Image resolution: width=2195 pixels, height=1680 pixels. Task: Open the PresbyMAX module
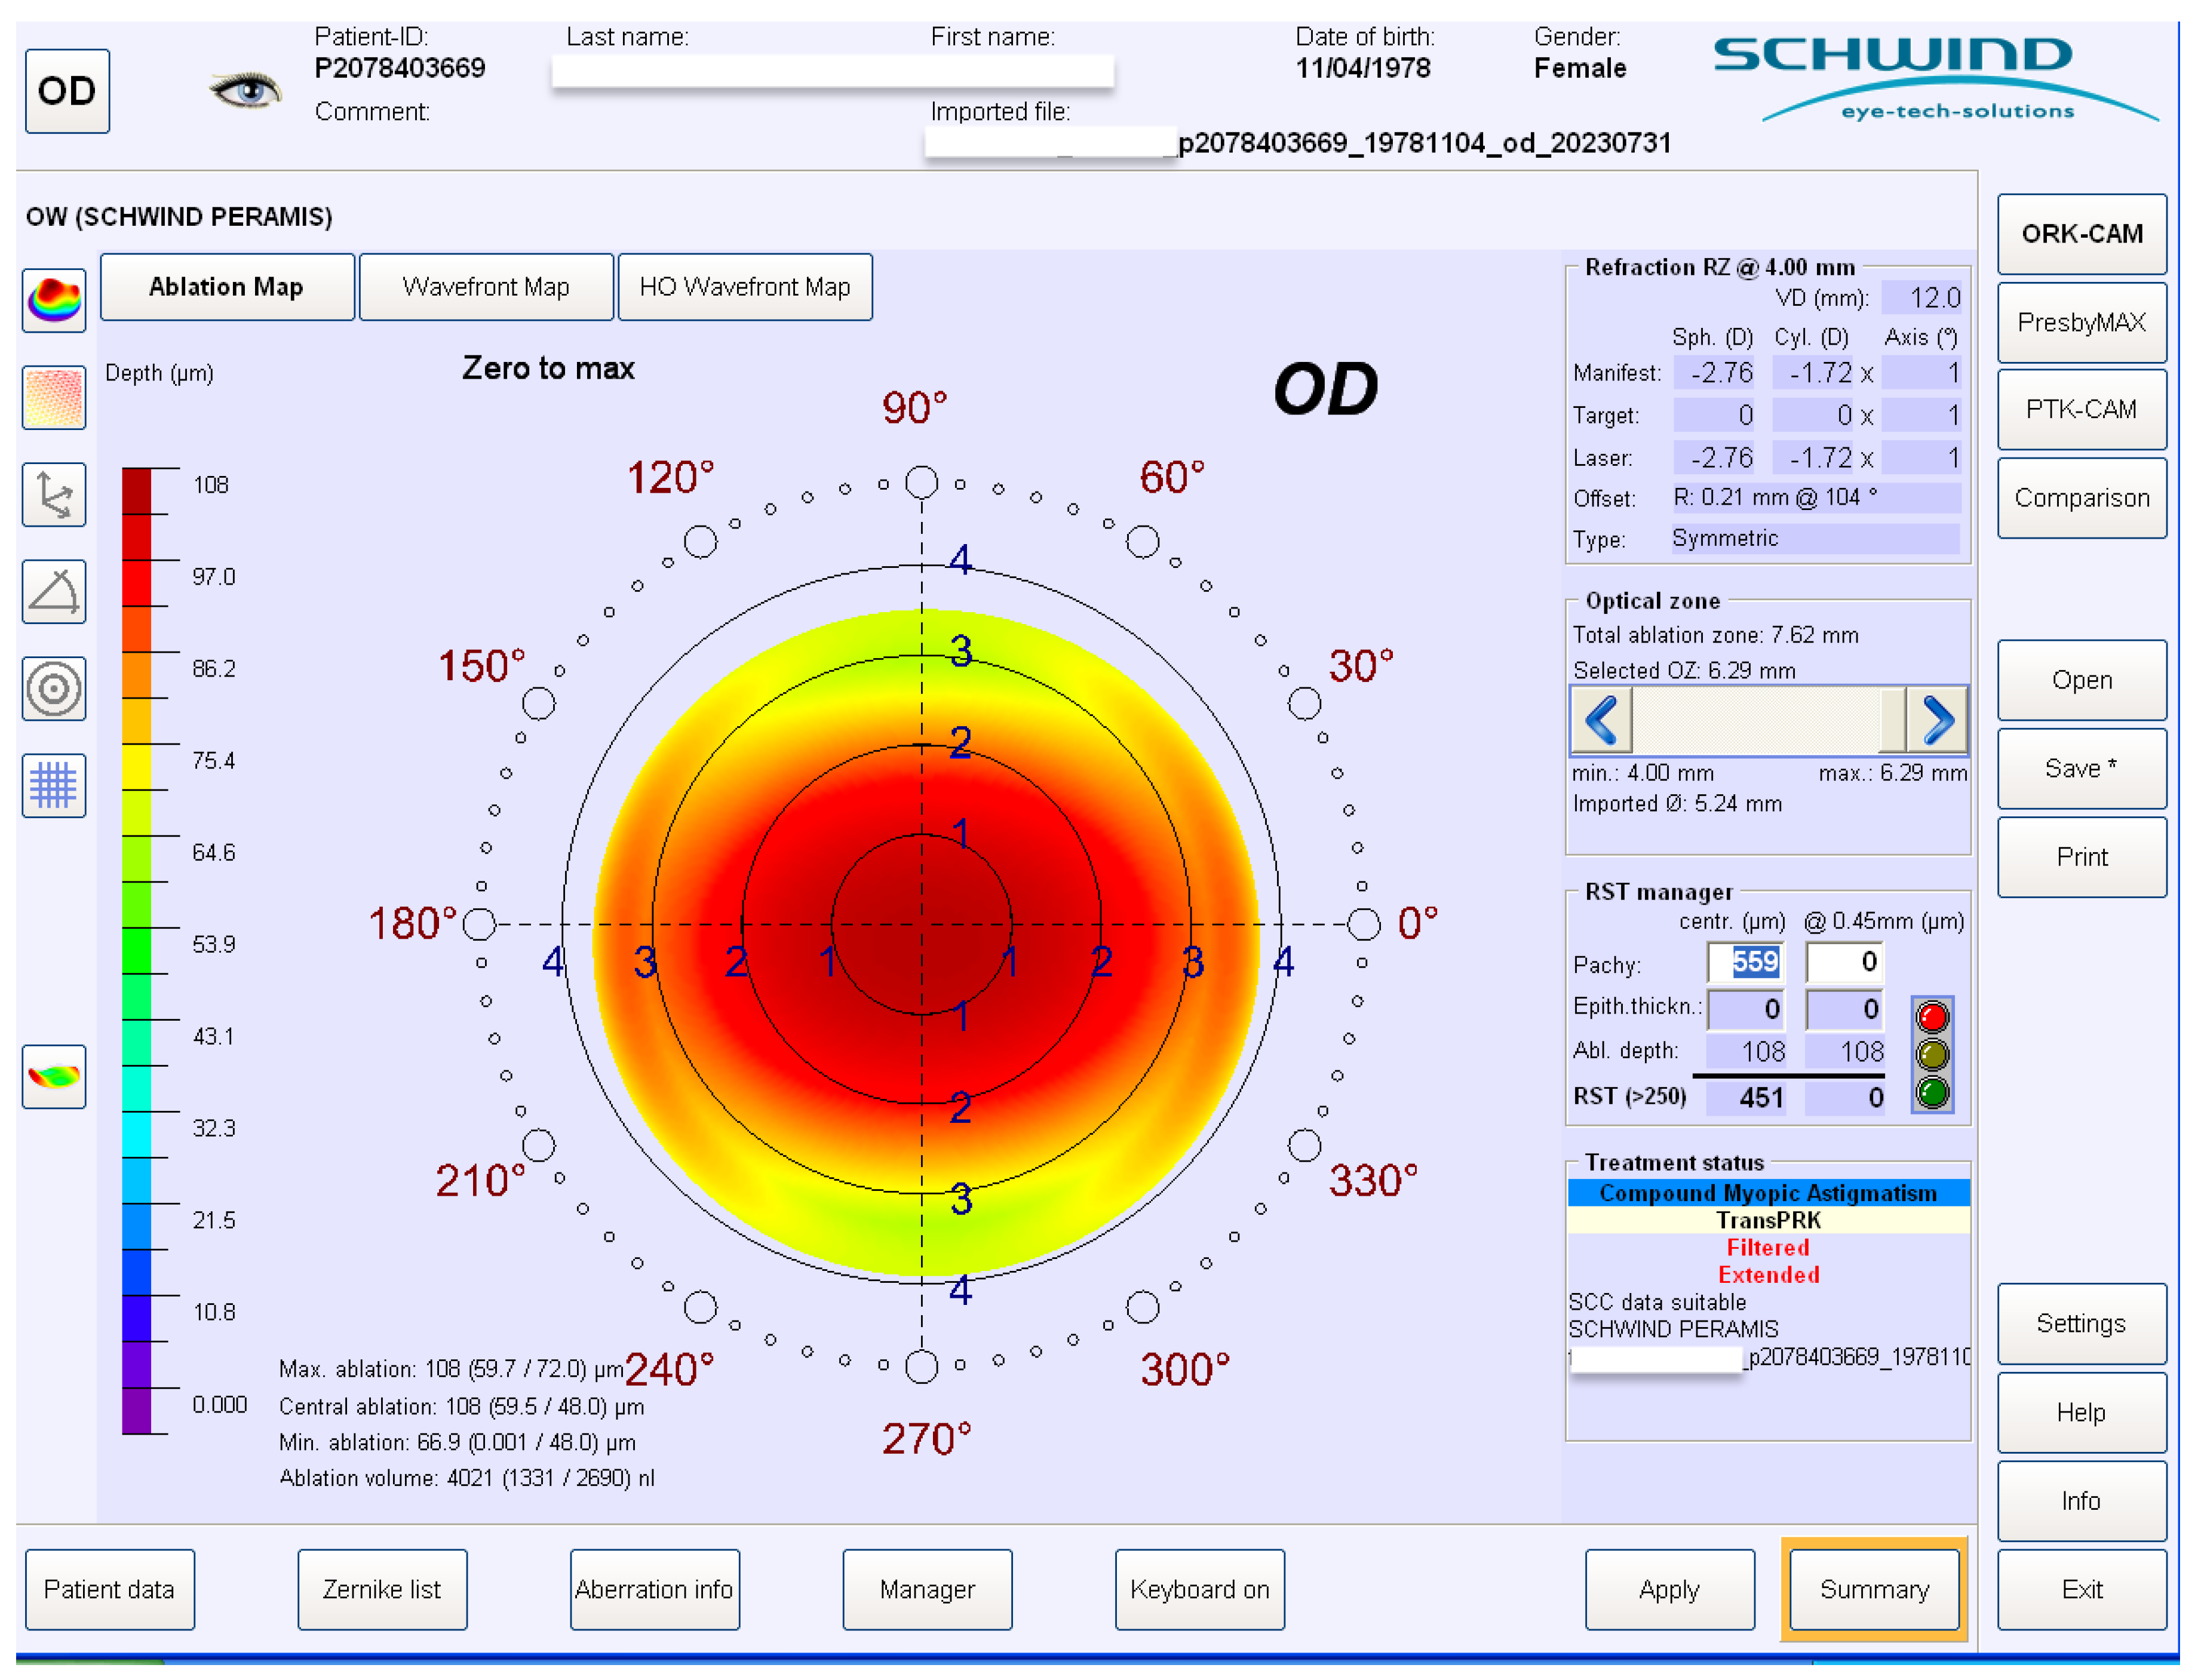(x=2081, y=322)
